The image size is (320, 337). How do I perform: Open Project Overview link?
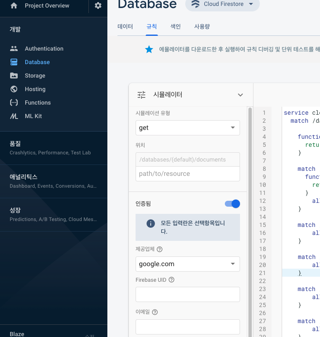coord(47,5)
